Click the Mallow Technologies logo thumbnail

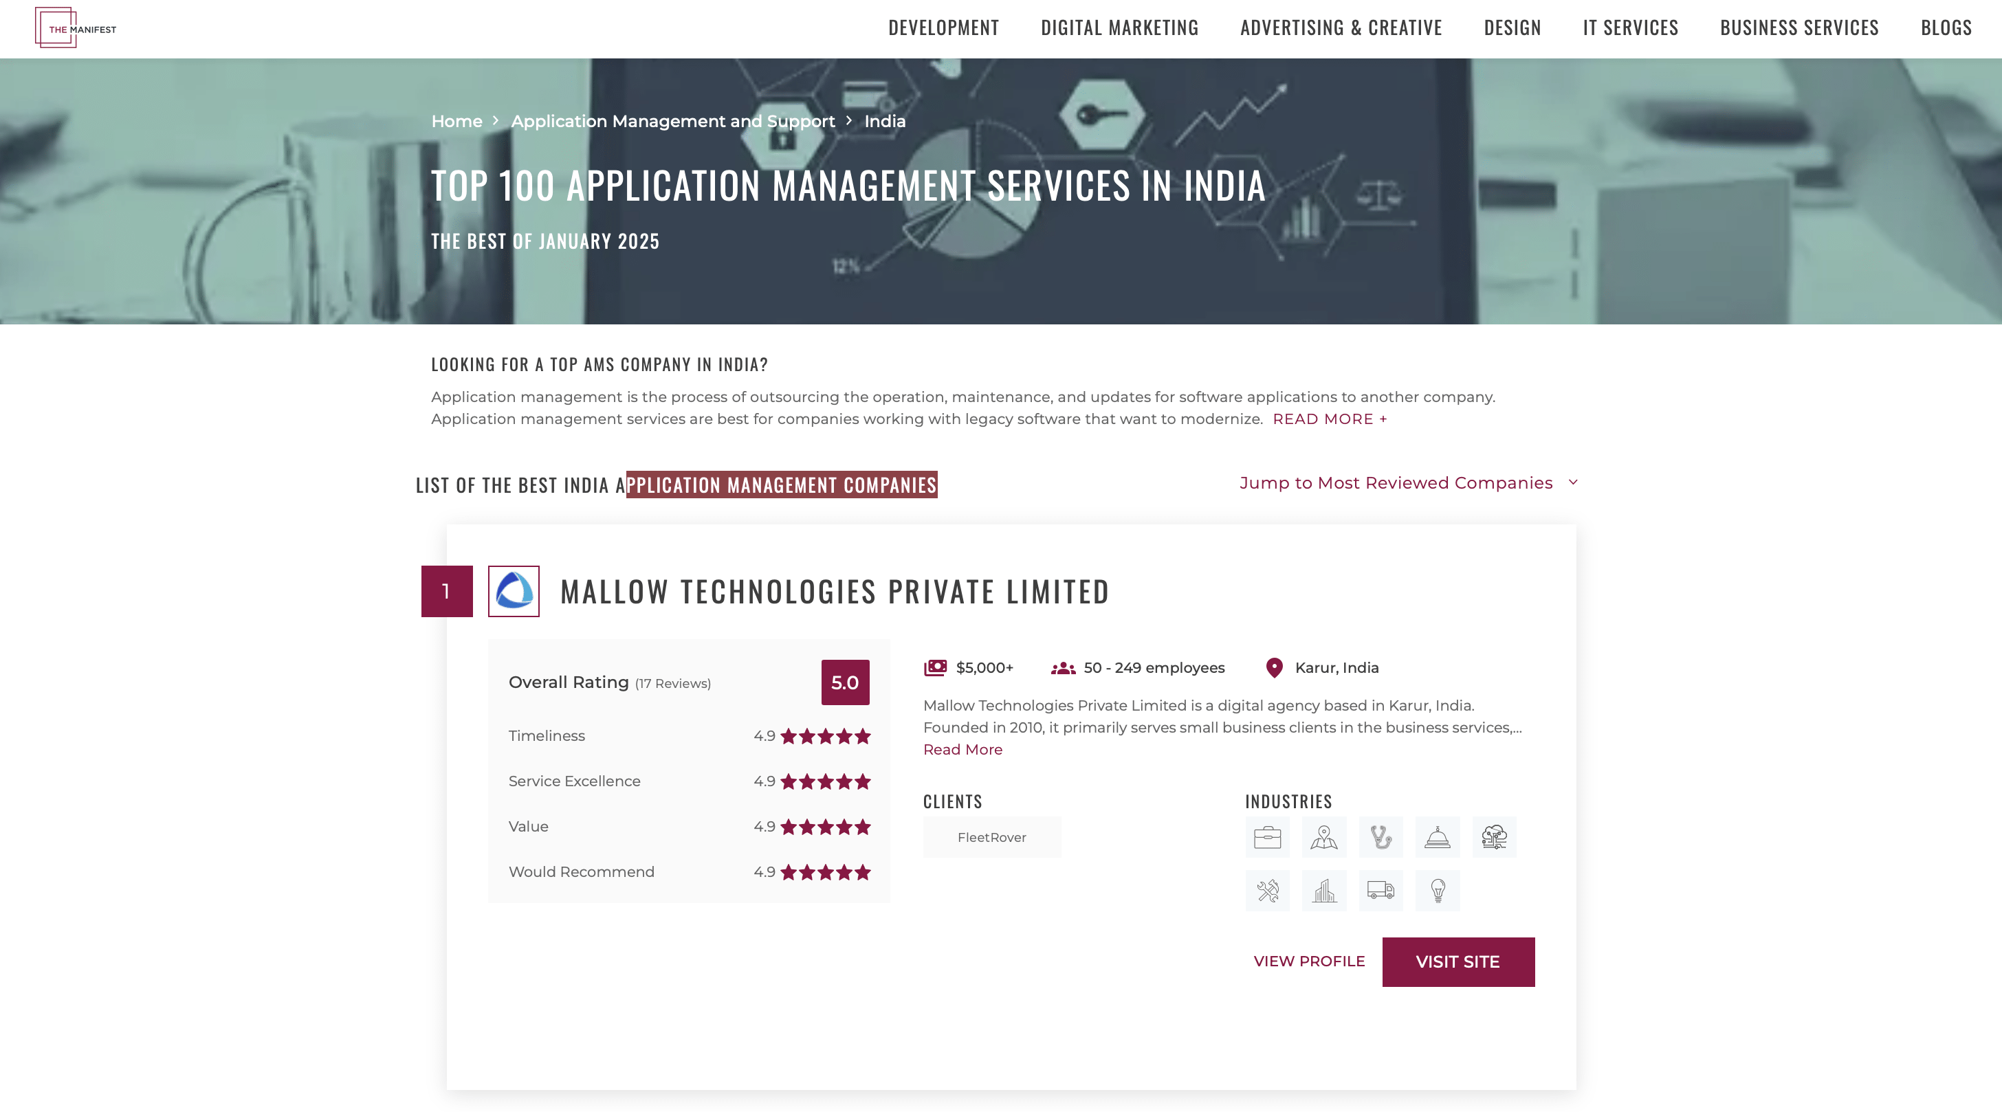click(x=514, y=591)
